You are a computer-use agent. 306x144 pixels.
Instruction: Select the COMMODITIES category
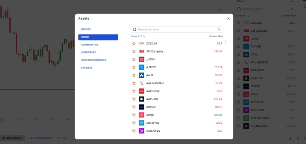point(90,45)
